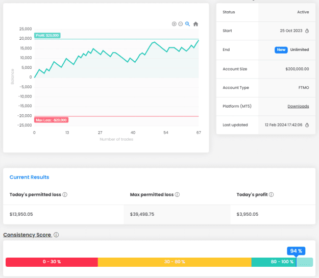Reset chart zoom with home icon
This screenshot has width=319, height=278.
tap(195, 24)
